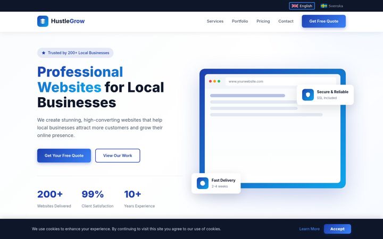The height and width of the screenshot is (239, 383).
Task: Click the hero description paragraph
Action: click(100, 127)
